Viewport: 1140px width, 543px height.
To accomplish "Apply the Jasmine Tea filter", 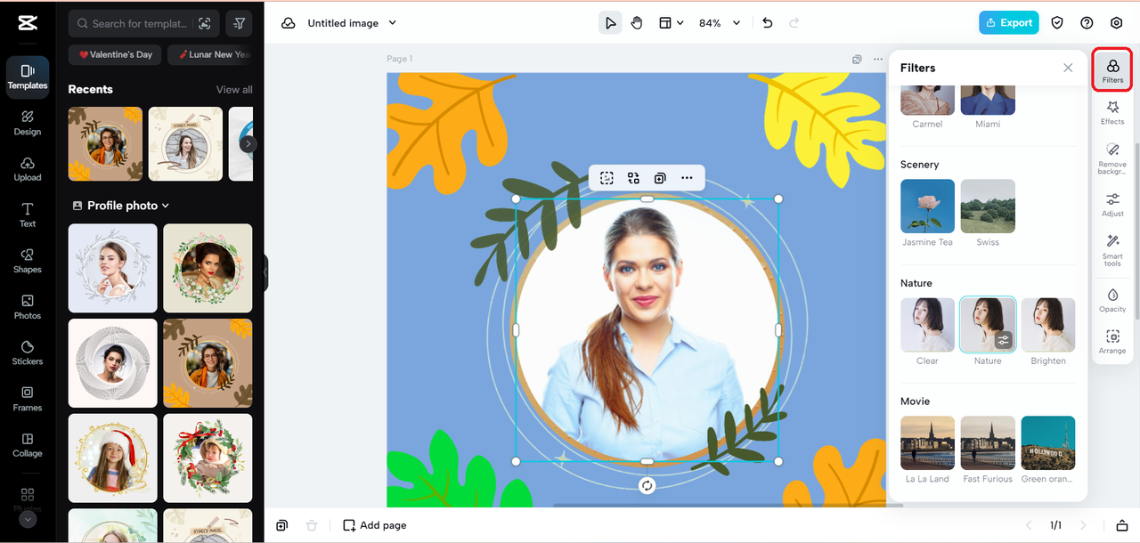I will (927, 207).
